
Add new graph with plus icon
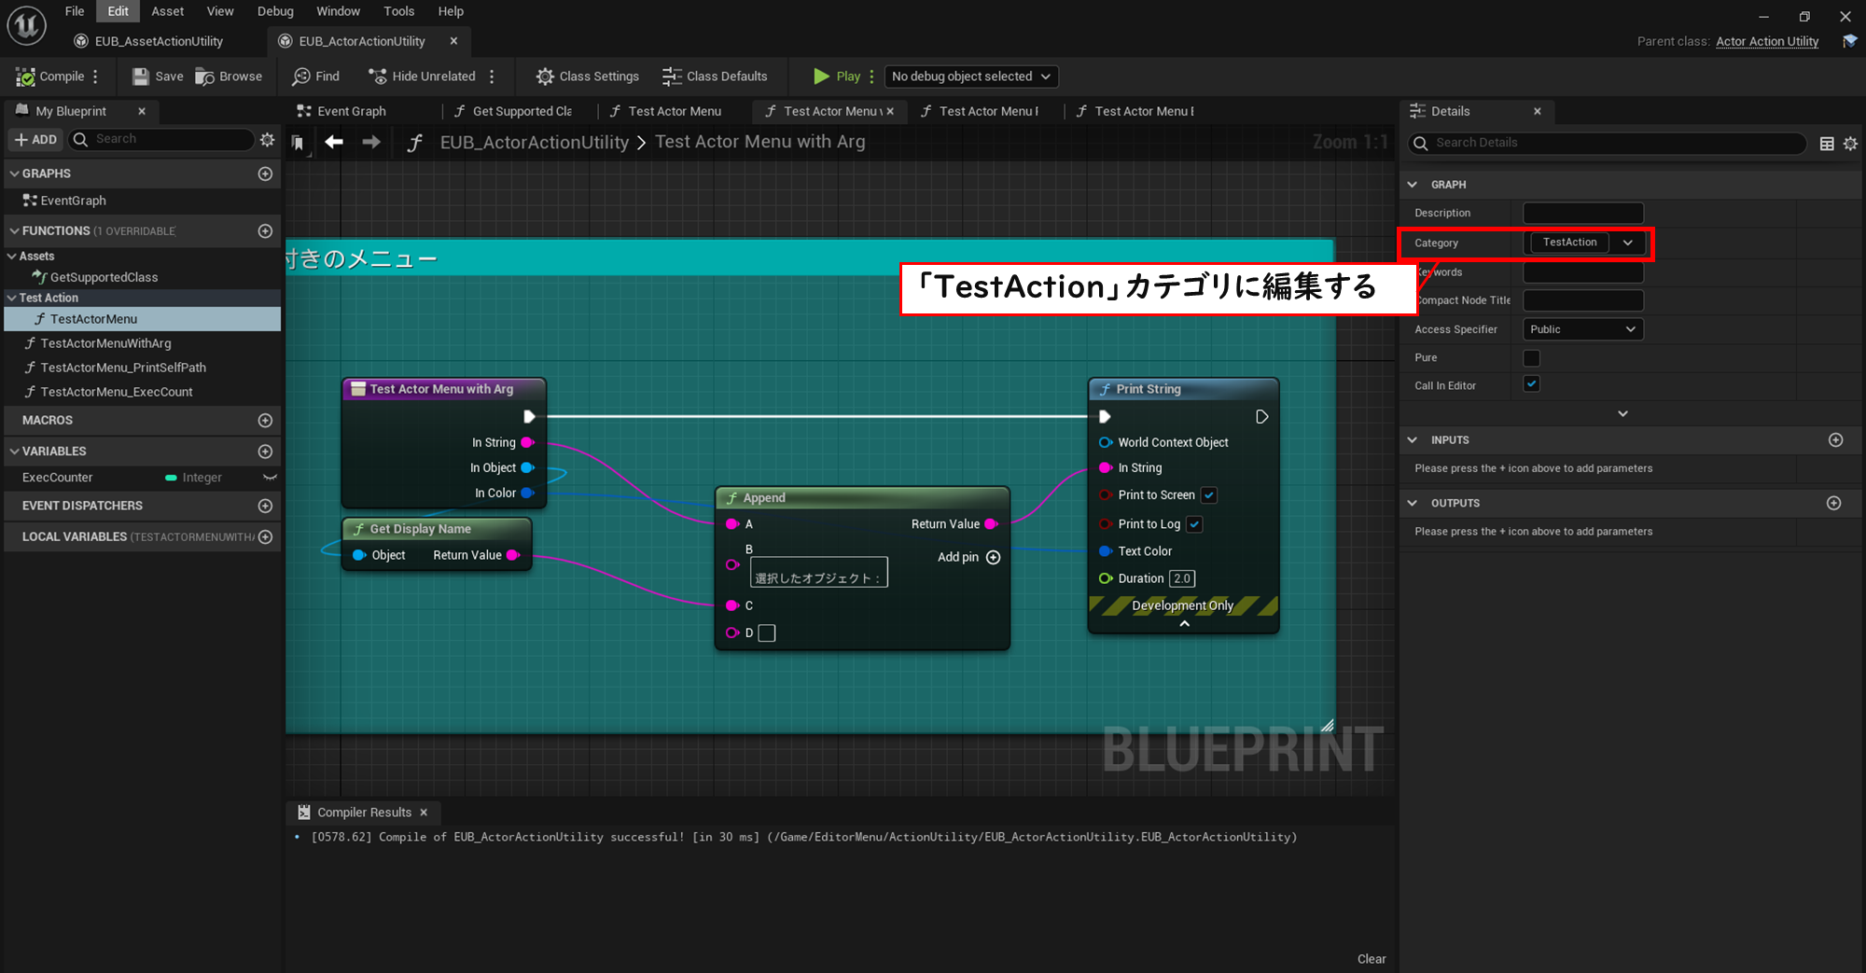click(x=265, y=174)
